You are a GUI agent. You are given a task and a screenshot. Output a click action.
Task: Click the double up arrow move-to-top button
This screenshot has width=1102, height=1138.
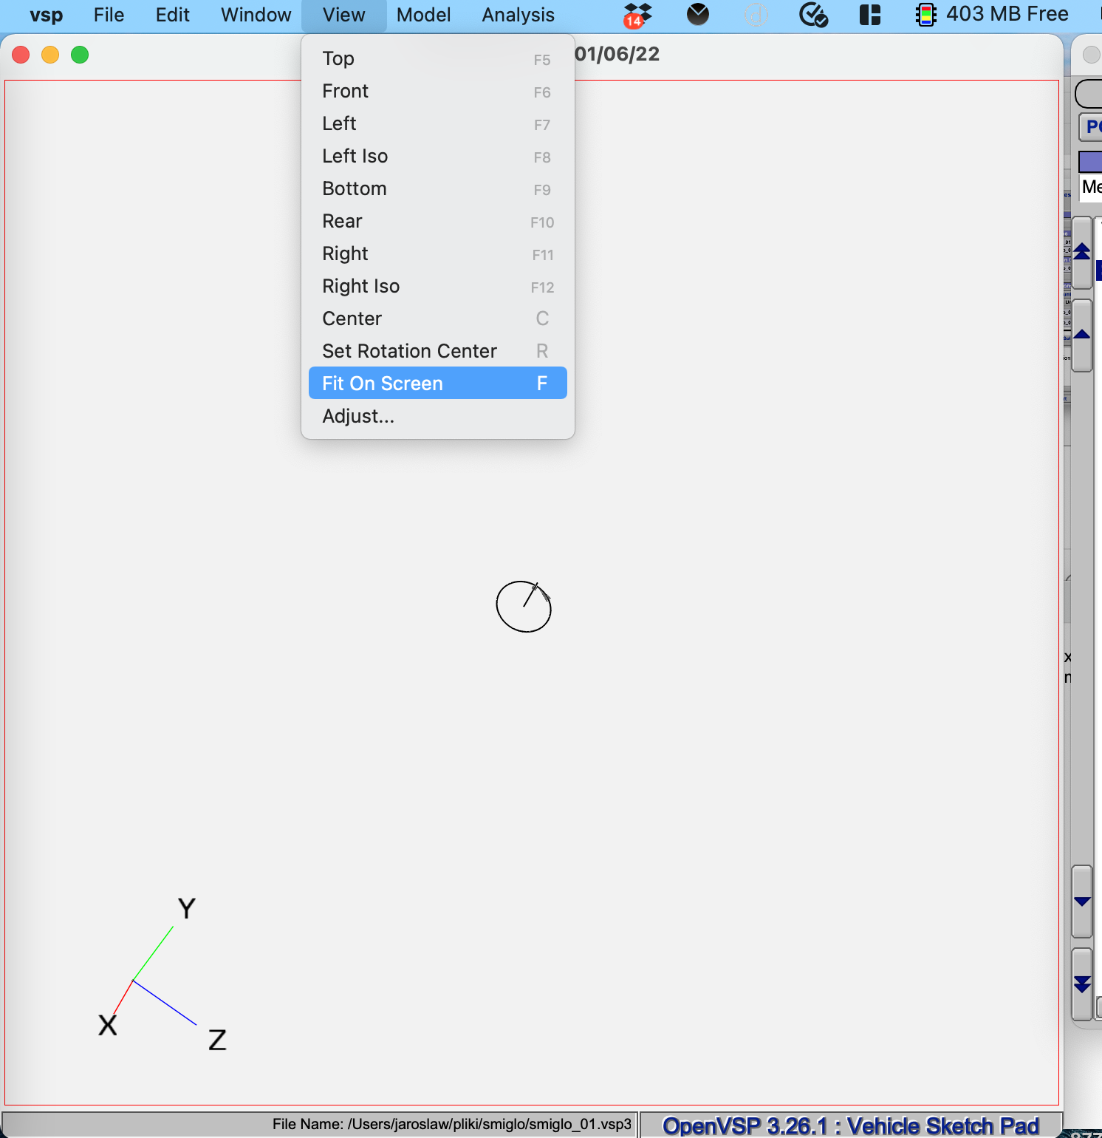[1082, 252]
